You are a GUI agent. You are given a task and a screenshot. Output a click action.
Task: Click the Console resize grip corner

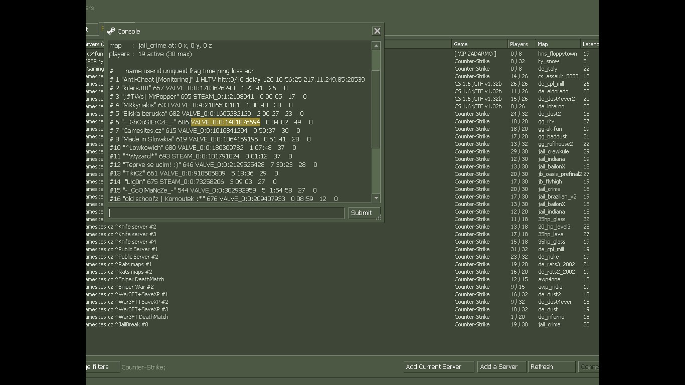[x=379, y=217]
